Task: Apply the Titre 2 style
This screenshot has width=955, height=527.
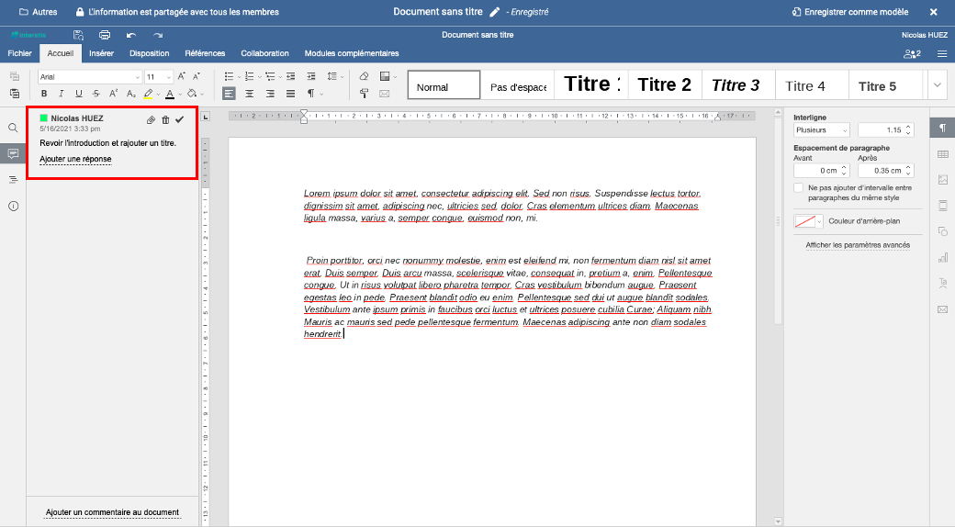Action: (x=665, y=84)
